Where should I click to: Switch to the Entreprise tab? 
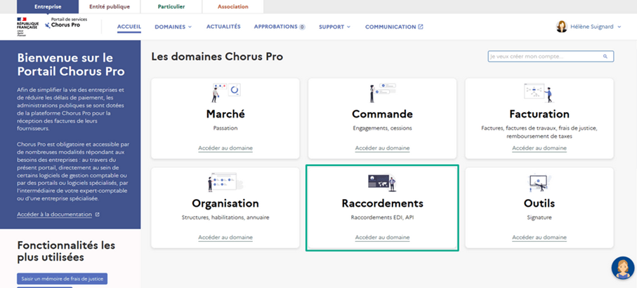point(48,6)
